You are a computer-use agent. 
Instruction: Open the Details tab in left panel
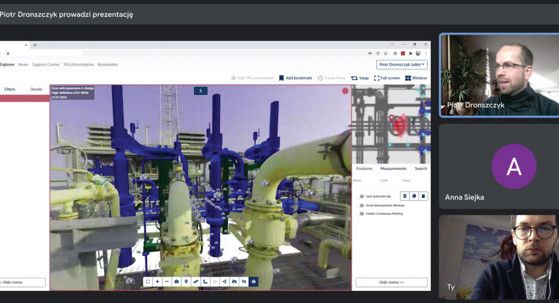[x=36, y=89]
